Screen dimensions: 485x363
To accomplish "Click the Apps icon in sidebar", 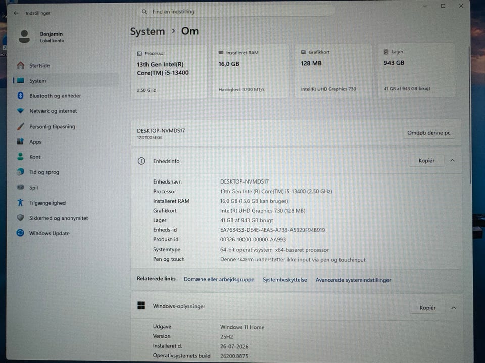I will coord(20,141).
